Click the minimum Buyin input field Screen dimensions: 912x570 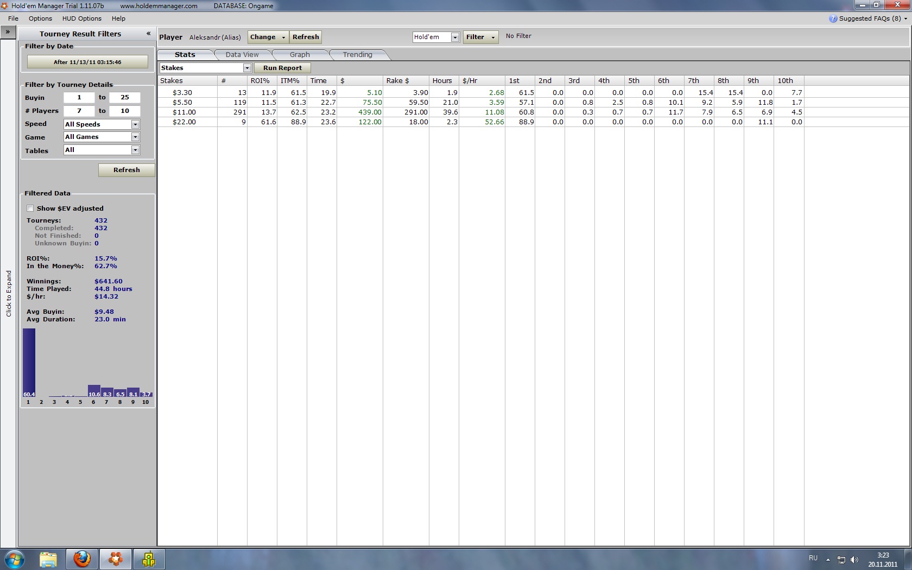click(79, 98)
